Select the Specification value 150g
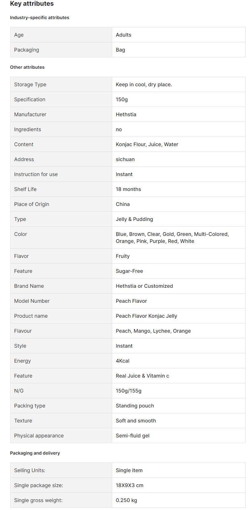The width and height of the screenshot is (250, 510). pyautogui.click(x=122, y=99)
